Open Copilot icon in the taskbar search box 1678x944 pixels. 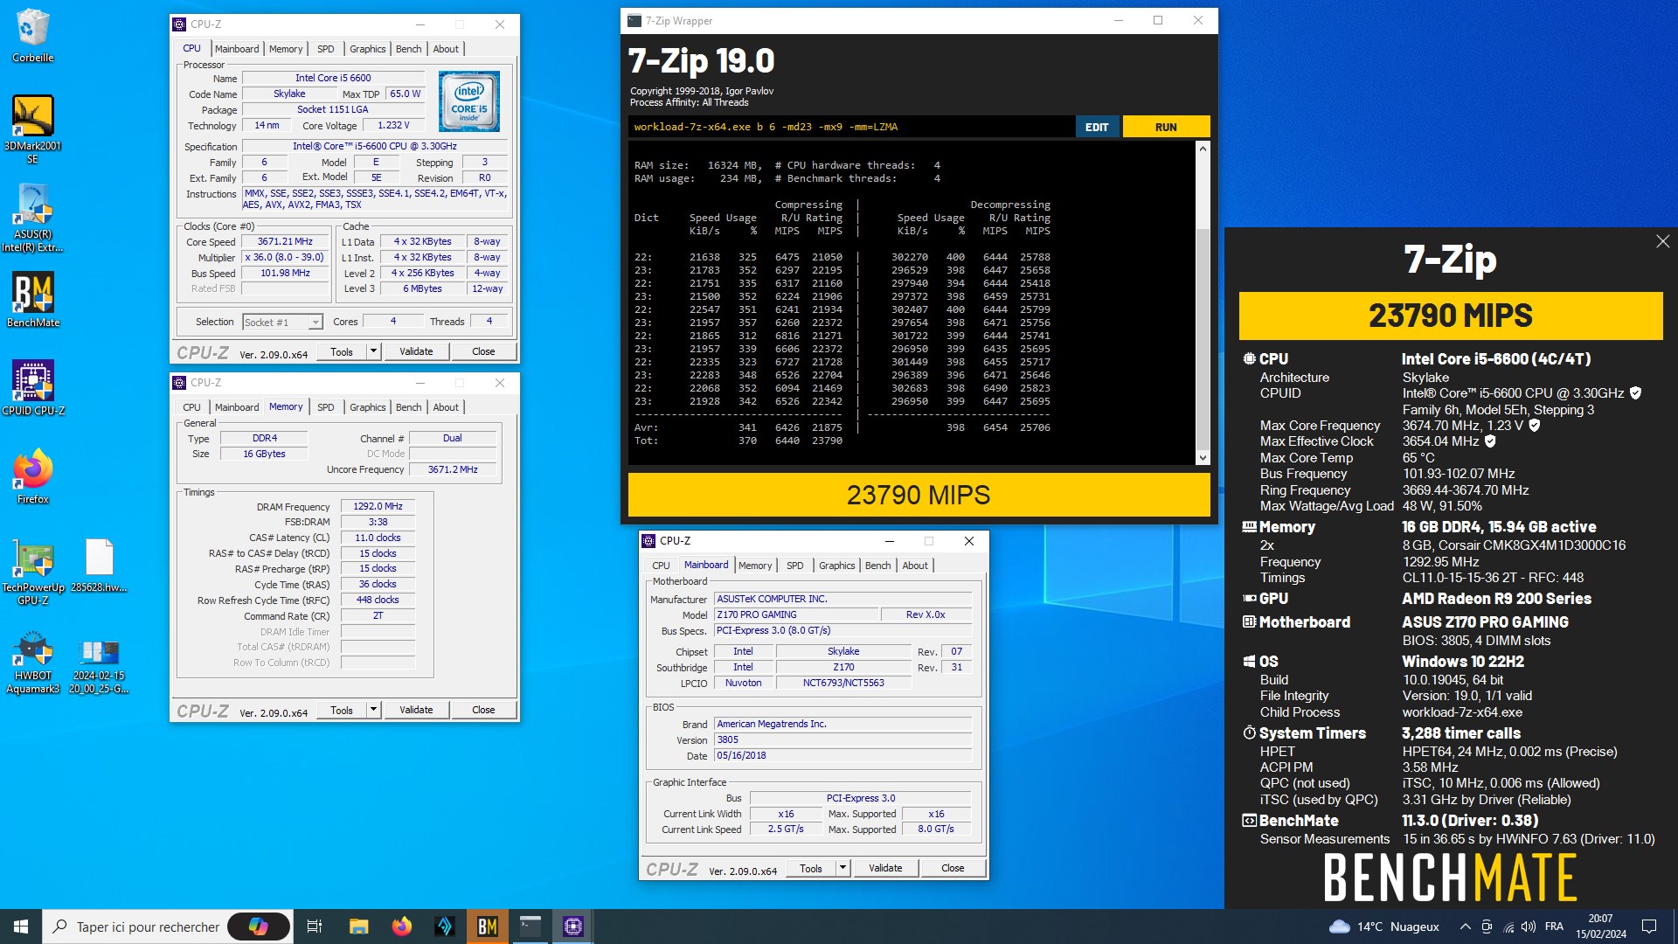258,927
